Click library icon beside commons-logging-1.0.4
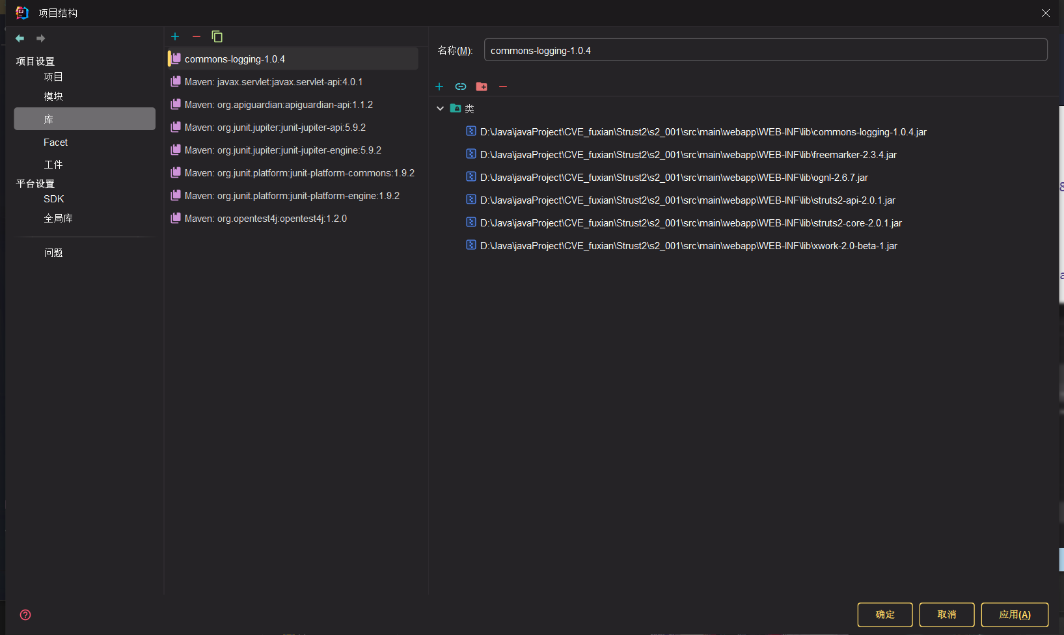This screenshot has height=635, width=1064. [x=176, y=59]
